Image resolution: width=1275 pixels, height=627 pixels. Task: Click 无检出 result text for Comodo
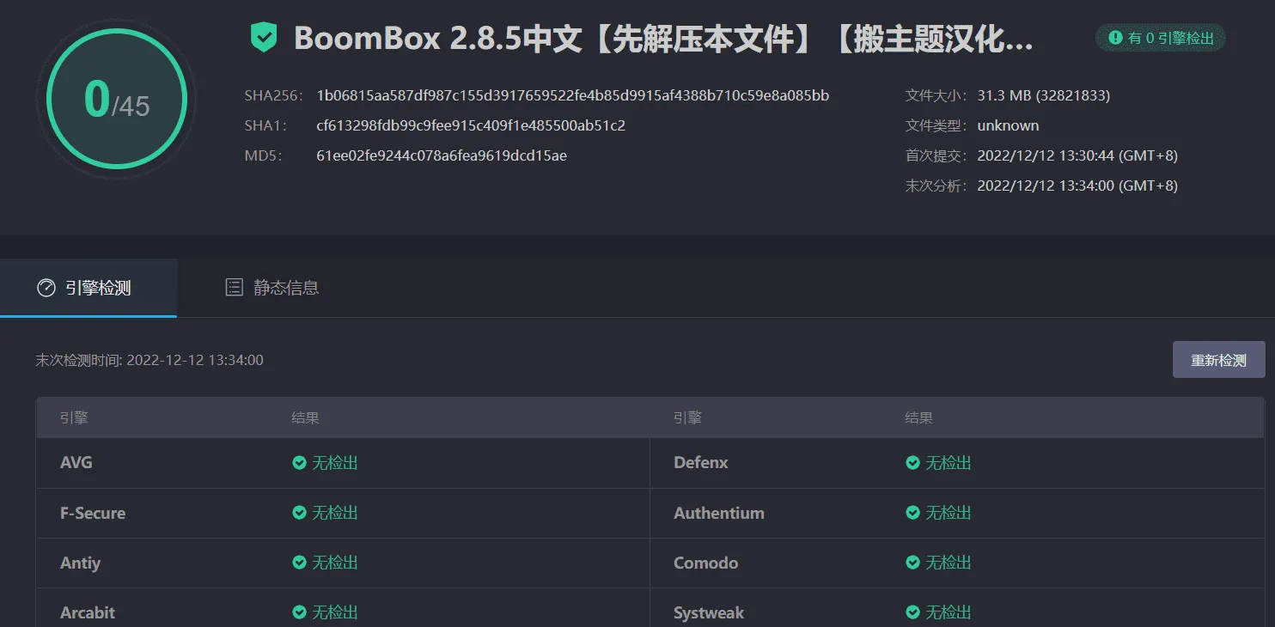click(949, 563)
